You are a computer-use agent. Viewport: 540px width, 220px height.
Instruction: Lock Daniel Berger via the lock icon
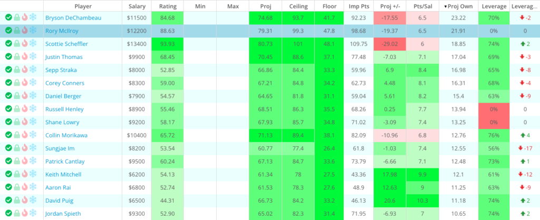(17, 96)
